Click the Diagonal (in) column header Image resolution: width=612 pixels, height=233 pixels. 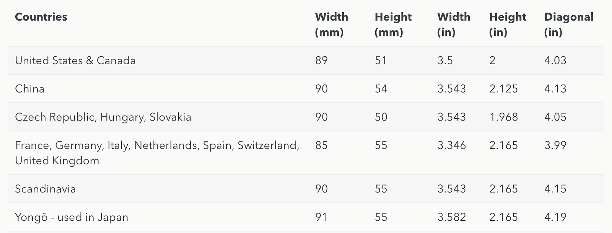pos(568,24)
